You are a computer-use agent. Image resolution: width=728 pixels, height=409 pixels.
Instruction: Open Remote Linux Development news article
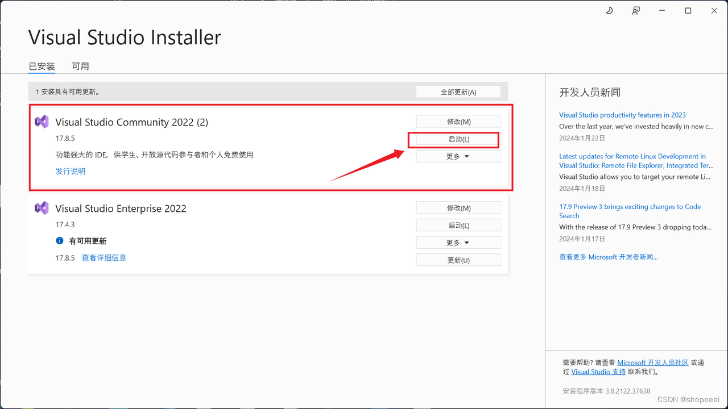coord(636,161)
